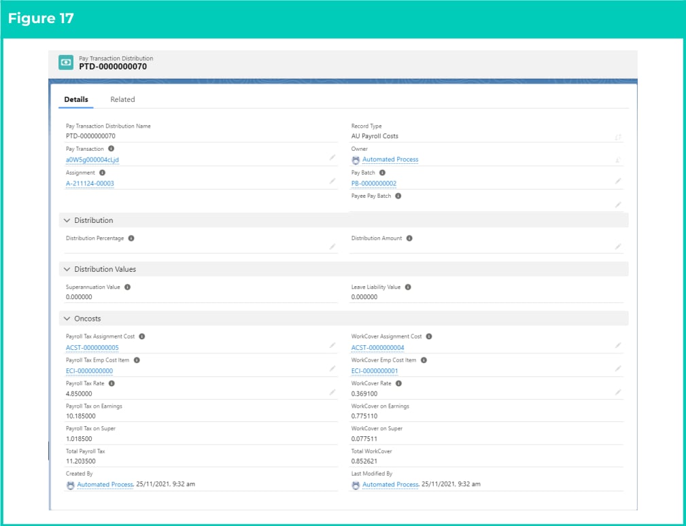
Task: Show info tooltip for Distribution Percentage
Action: [131, 239]
